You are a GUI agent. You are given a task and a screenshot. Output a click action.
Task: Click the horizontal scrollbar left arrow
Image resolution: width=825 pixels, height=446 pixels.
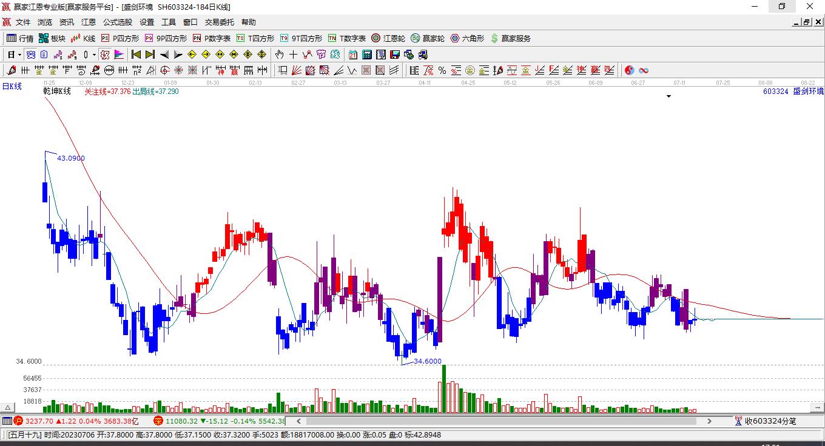pos(298,421)
